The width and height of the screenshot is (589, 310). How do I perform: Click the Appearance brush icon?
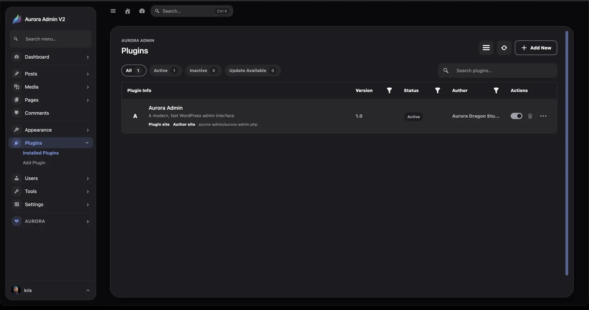[16, 130]
